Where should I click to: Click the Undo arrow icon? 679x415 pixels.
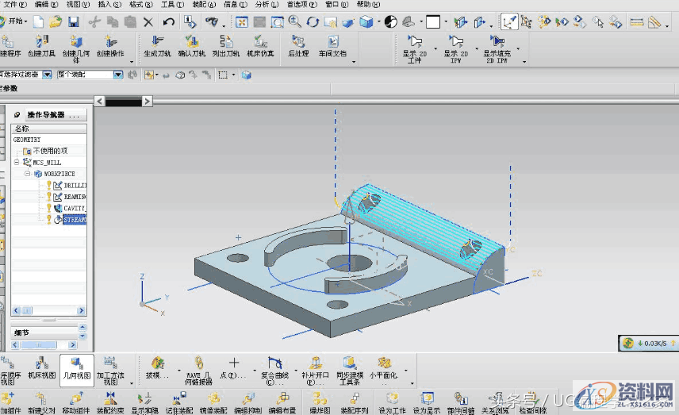168,22
